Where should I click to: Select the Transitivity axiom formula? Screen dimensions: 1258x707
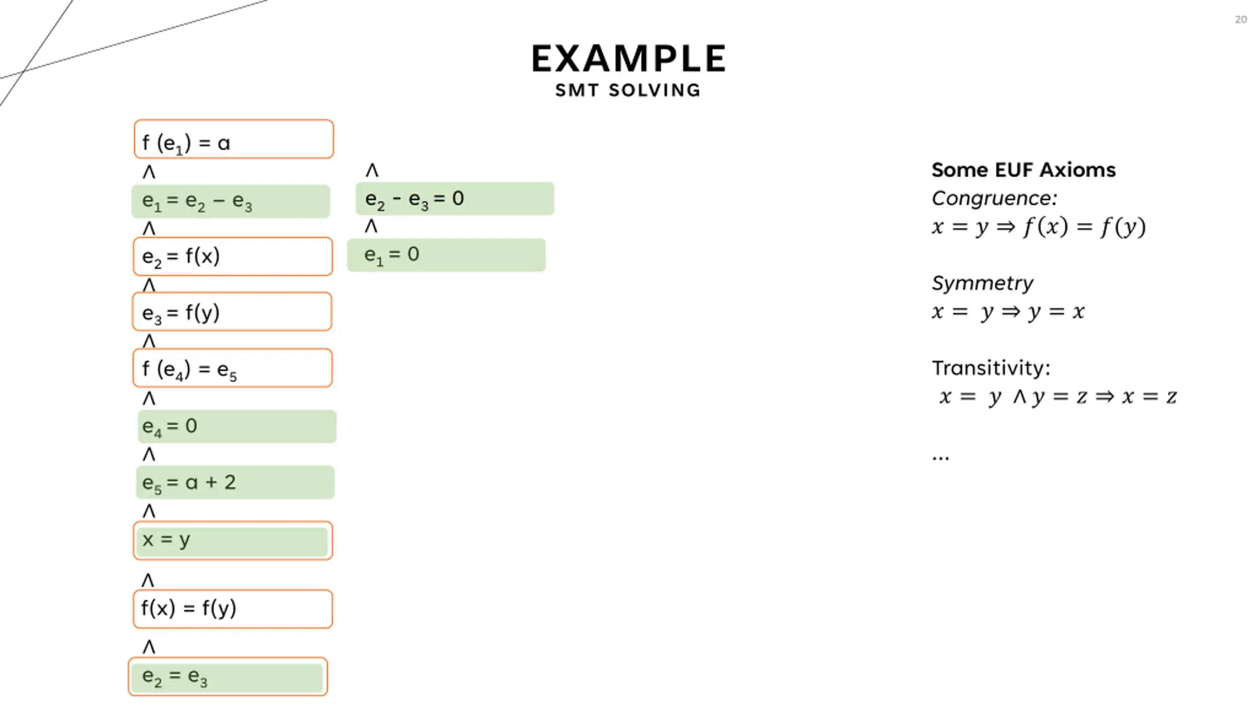pos(1058,397)
